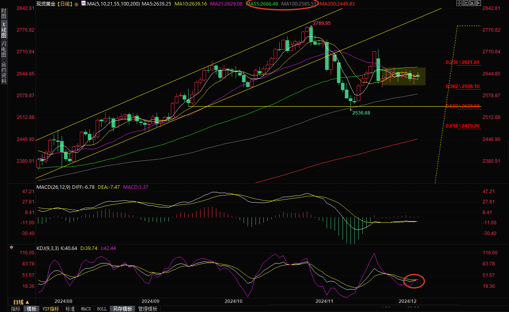Click the 2024/10 date on time axis
This screenshot has height=312, width=509.
click(233, 301)
